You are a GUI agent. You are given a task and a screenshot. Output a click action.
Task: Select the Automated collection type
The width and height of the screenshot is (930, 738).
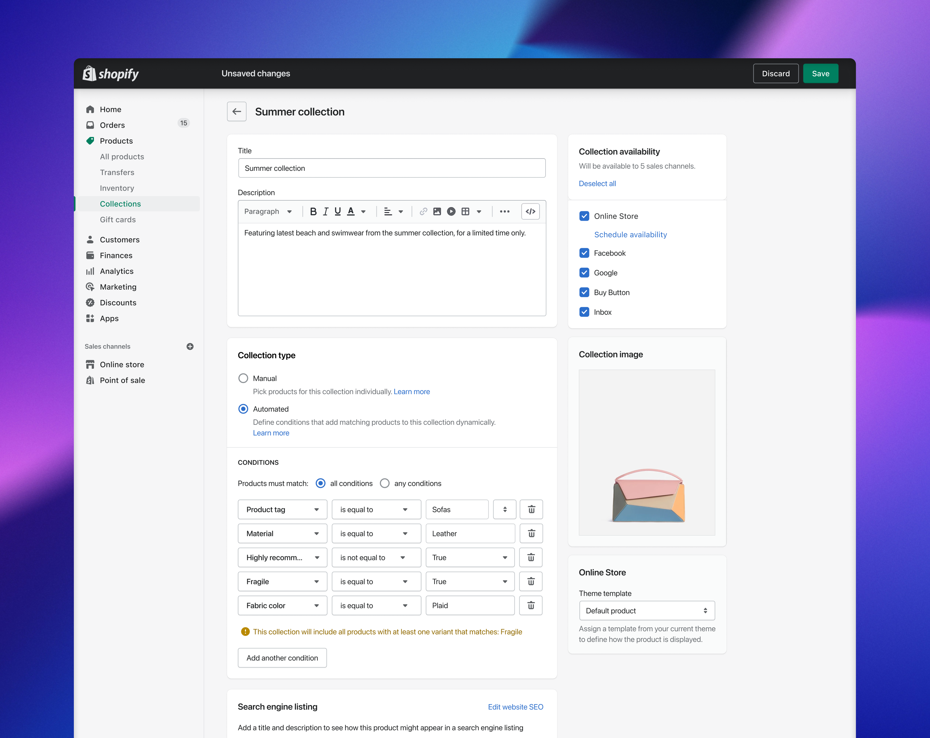click(243, 409)
